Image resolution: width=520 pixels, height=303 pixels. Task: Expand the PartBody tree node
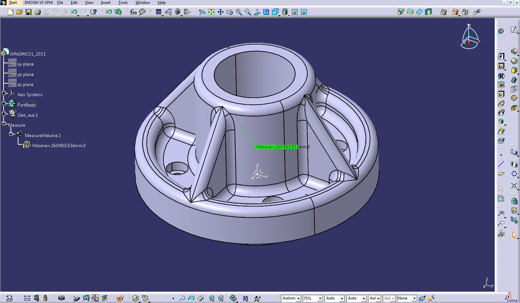click(x=4, y=103)
